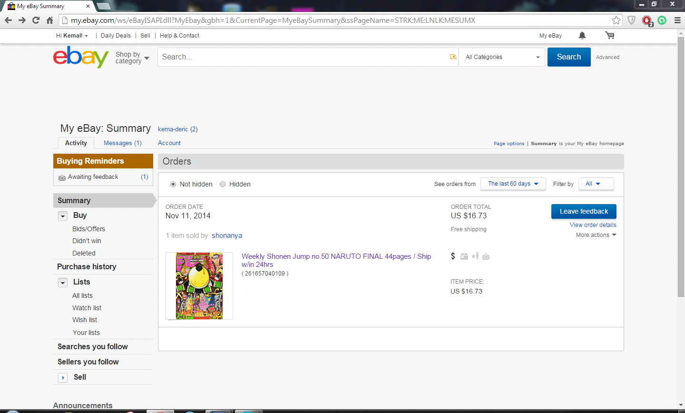The image size is (685, 413).
Task: Select the Not hidden radio button
Action: coord(173,184)
